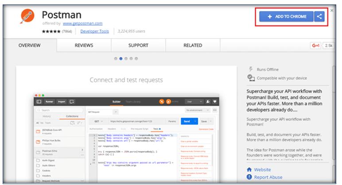
Task: Click the bold Supercharge your API workflow heading
Action: click(284, 100)
